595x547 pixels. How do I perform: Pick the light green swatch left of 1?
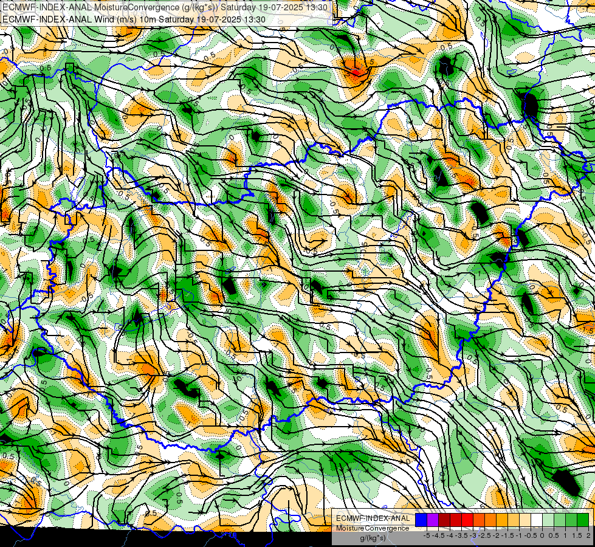pos(560,520)
